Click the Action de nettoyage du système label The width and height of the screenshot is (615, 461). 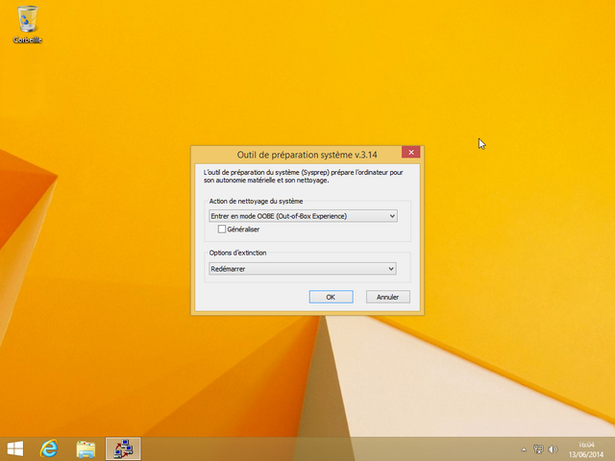pyautogui.click(x=256, y=201)
